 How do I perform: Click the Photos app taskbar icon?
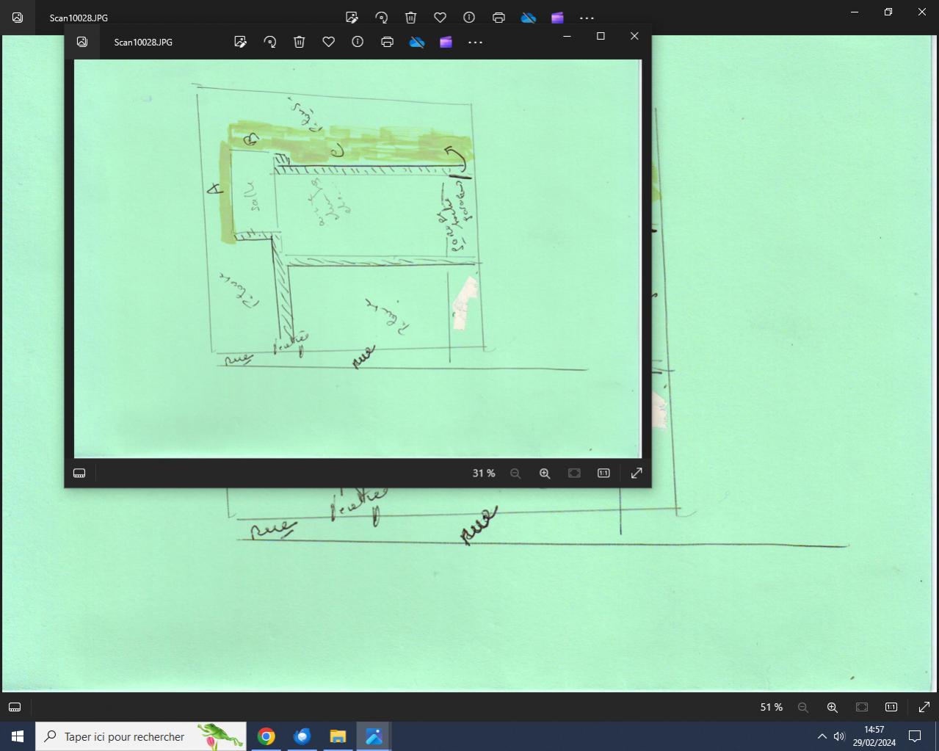point(374,736)
